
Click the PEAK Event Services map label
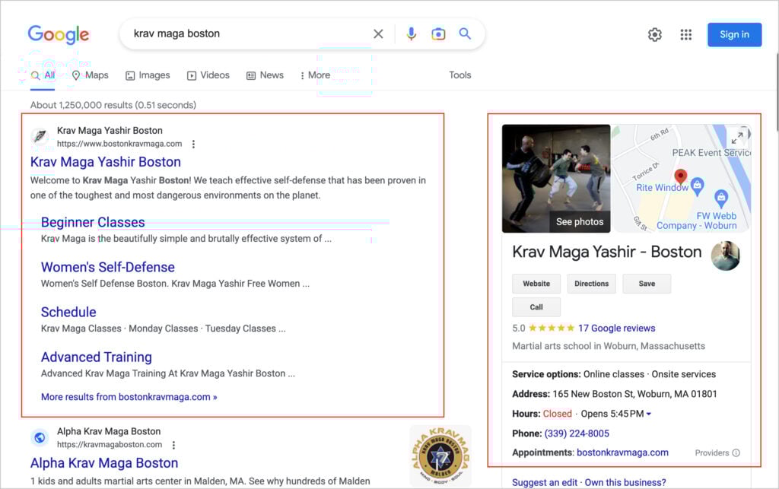point(711,153)
